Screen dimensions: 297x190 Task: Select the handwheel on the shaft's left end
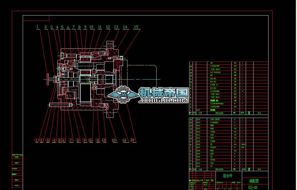pyautogui.click(x=48, y=79)
